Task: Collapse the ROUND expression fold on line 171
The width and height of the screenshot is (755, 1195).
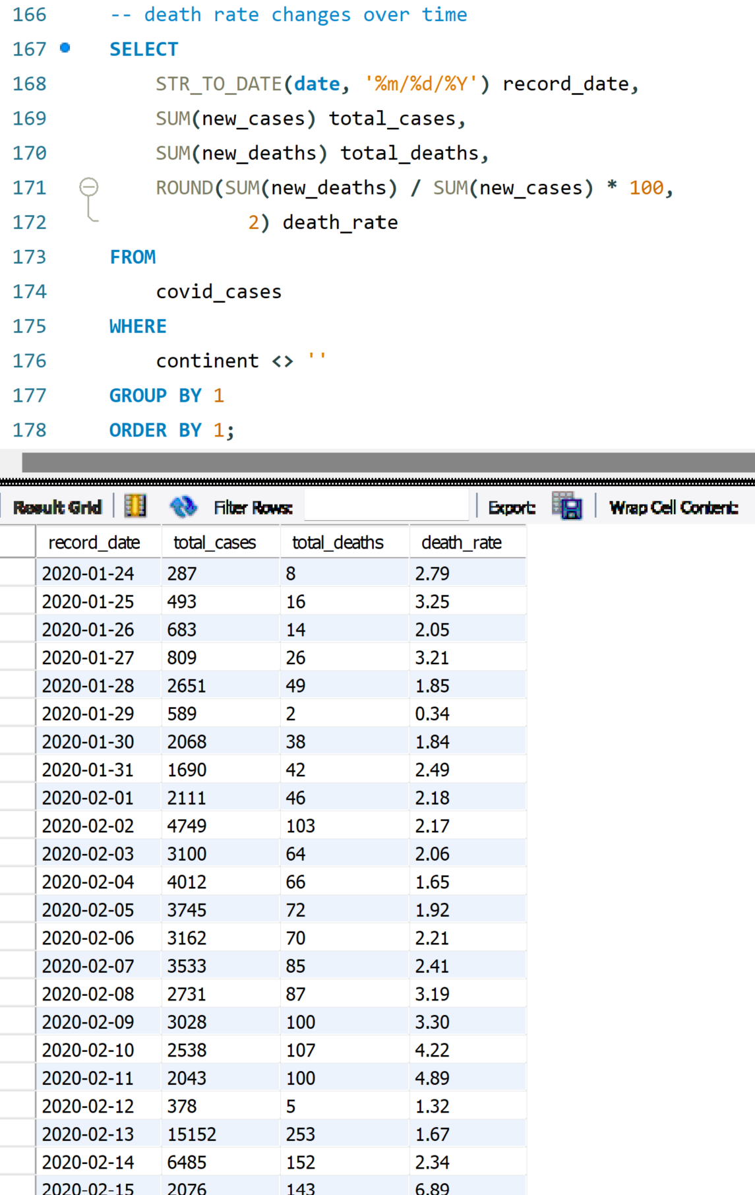Action: coord(89,187)
